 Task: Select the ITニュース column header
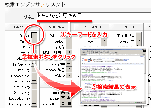tap(126, 27)
